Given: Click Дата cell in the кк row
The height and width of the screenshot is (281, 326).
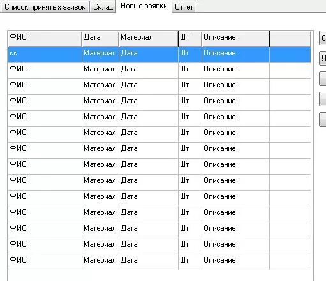Looking at the screenshot, I should coord(149,55).
